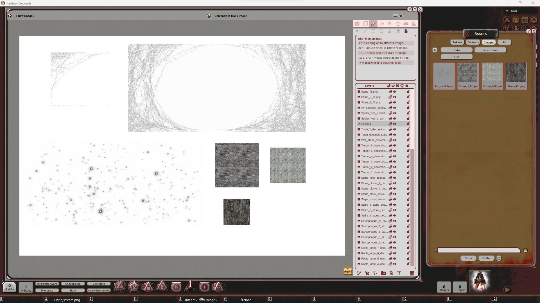
Task: Switch to the Tokens tab in Assets
Action: tap(457, 42)
